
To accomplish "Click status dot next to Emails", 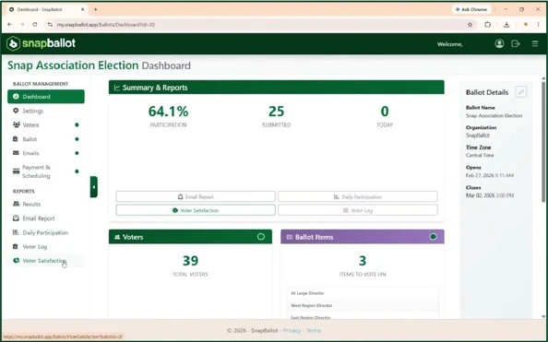I will pyautogui.click(x=77, y=153).
